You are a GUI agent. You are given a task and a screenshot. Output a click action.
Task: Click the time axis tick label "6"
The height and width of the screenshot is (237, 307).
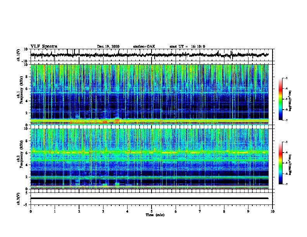pyautogui.click(x=176, y=211)
